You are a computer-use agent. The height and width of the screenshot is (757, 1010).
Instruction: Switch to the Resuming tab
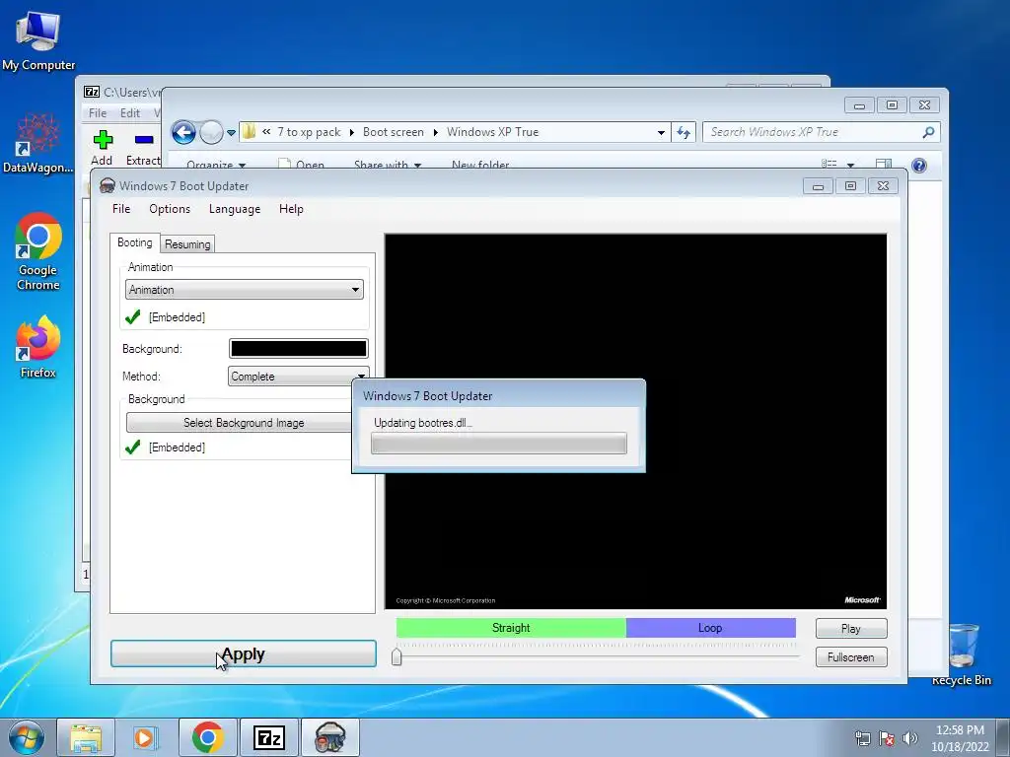[187, 244]
